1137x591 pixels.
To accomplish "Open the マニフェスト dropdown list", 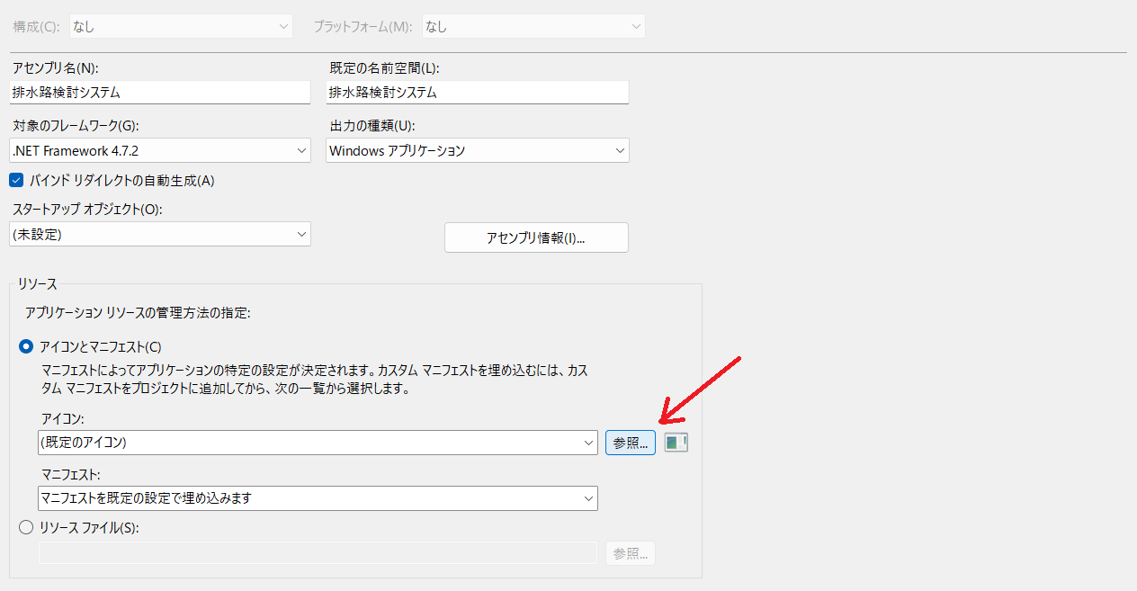I will 318,497.
